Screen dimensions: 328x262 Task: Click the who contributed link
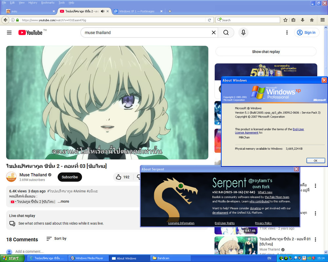pyautogui.click(x=259, y=201)
